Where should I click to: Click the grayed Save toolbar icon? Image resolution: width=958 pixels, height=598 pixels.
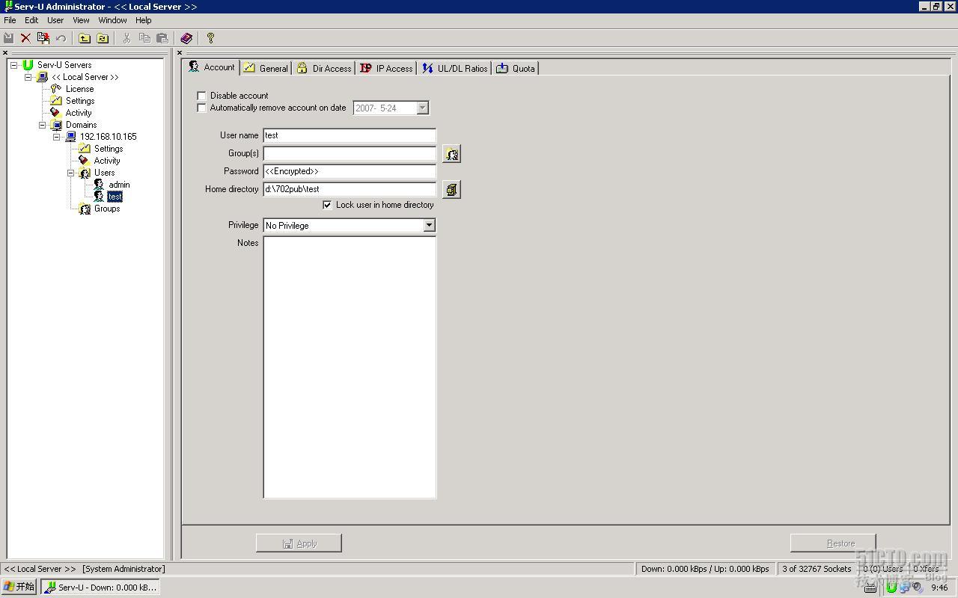tap(9, 38)
